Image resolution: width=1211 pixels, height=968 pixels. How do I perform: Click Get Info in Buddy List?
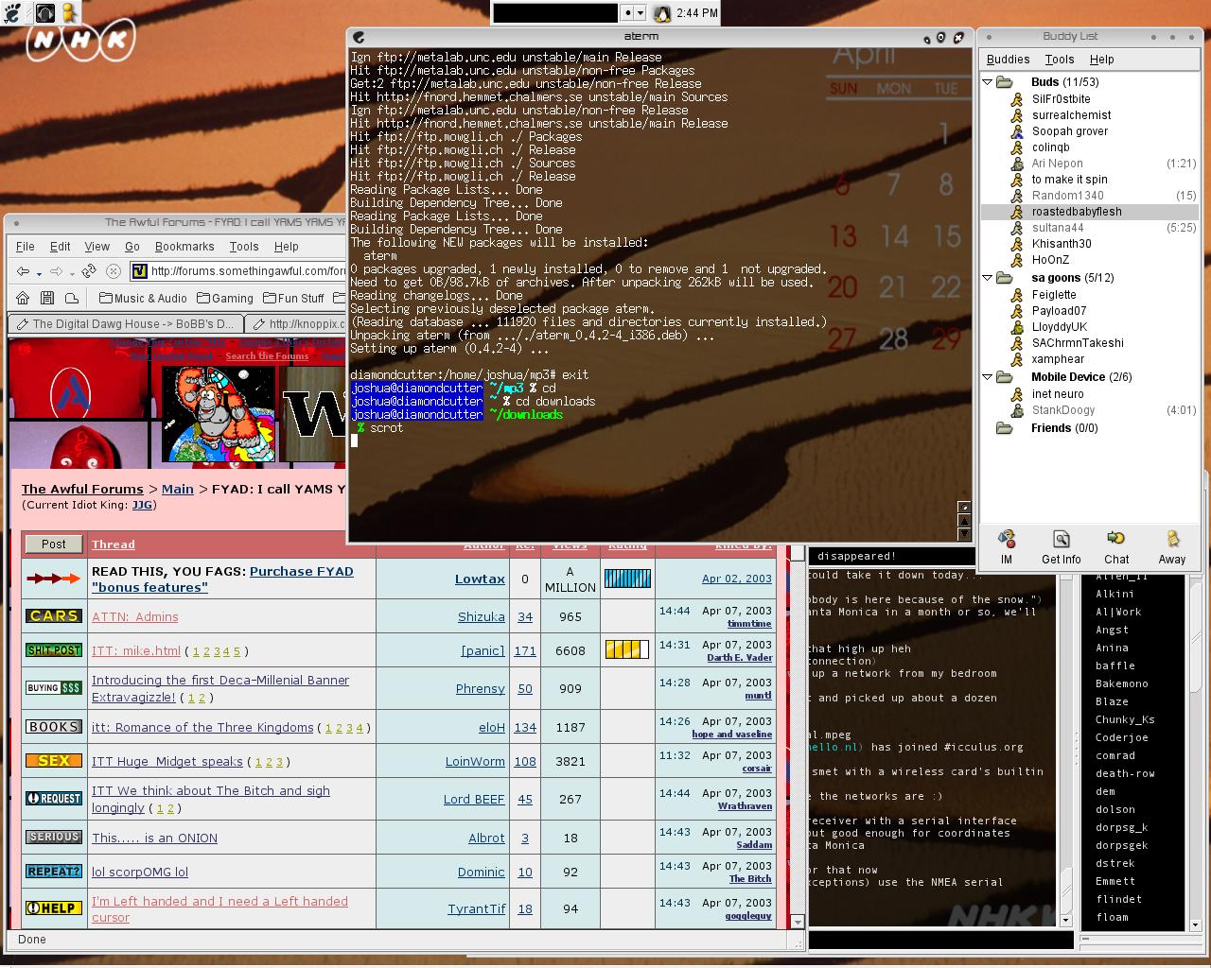1062,547
